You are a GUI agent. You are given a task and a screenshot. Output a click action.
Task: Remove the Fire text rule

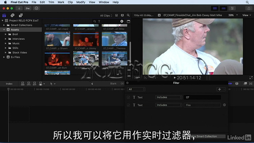[x=224, y=105]
